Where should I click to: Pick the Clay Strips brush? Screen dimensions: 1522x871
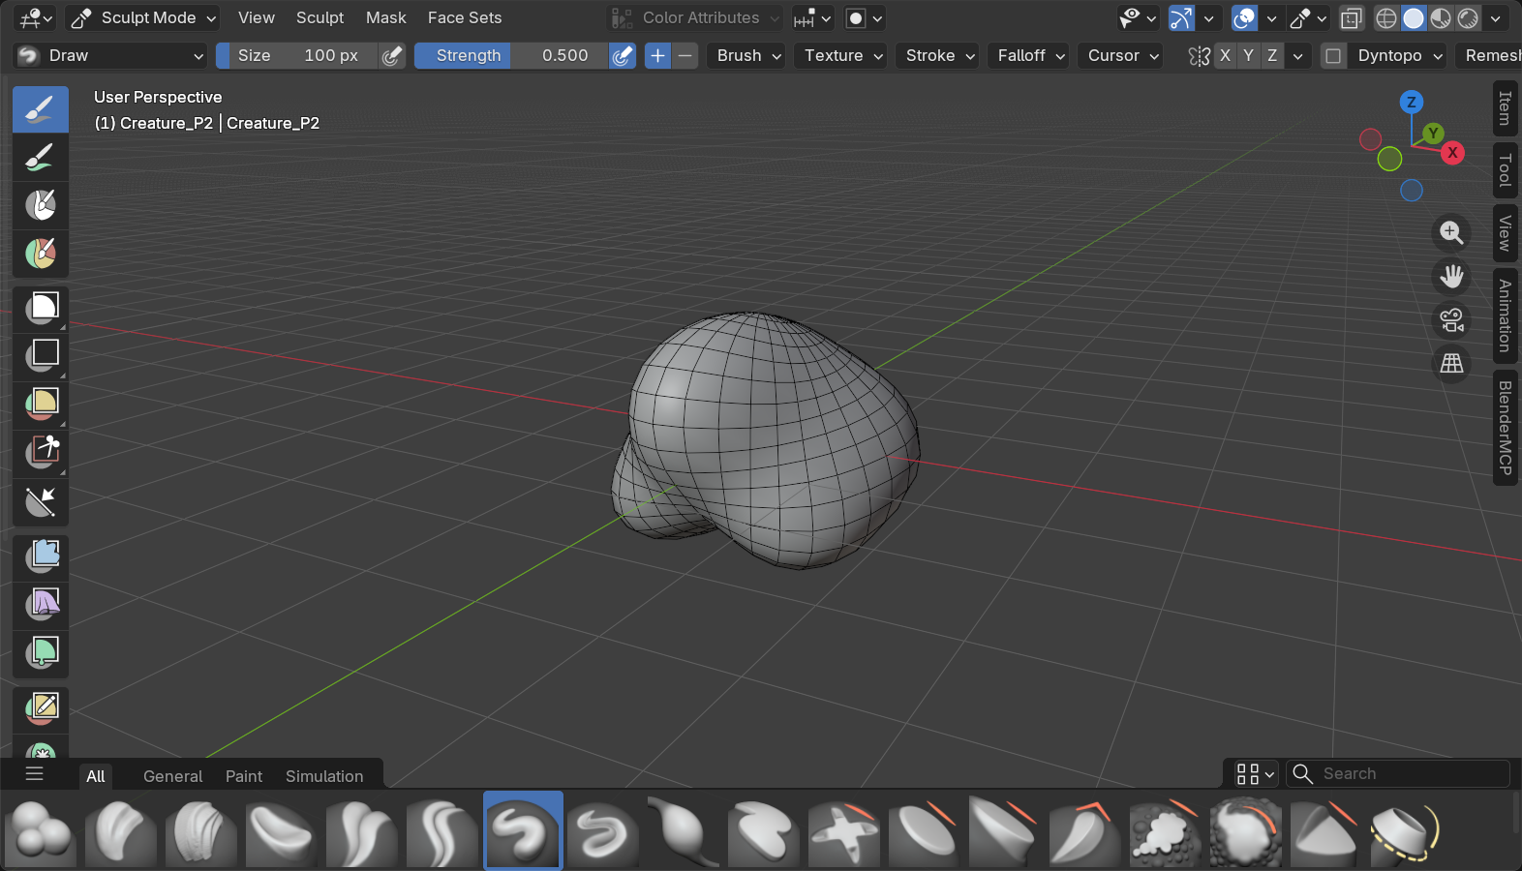click(200, 832)
